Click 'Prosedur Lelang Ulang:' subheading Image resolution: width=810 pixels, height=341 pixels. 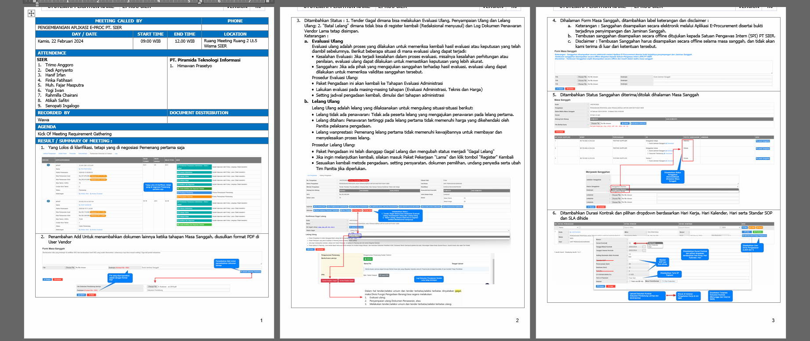click(x=334, y=145)
